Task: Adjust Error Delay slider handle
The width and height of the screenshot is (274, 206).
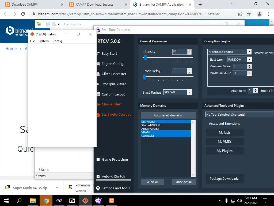Action: (144, 77)
